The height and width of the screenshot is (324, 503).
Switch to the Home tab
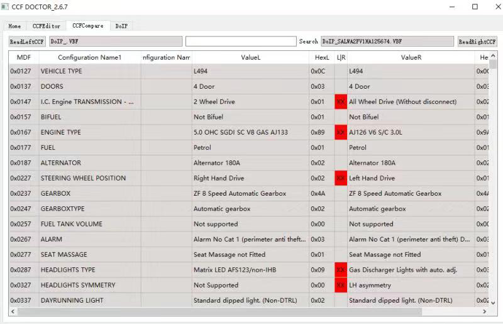[14, 26]
